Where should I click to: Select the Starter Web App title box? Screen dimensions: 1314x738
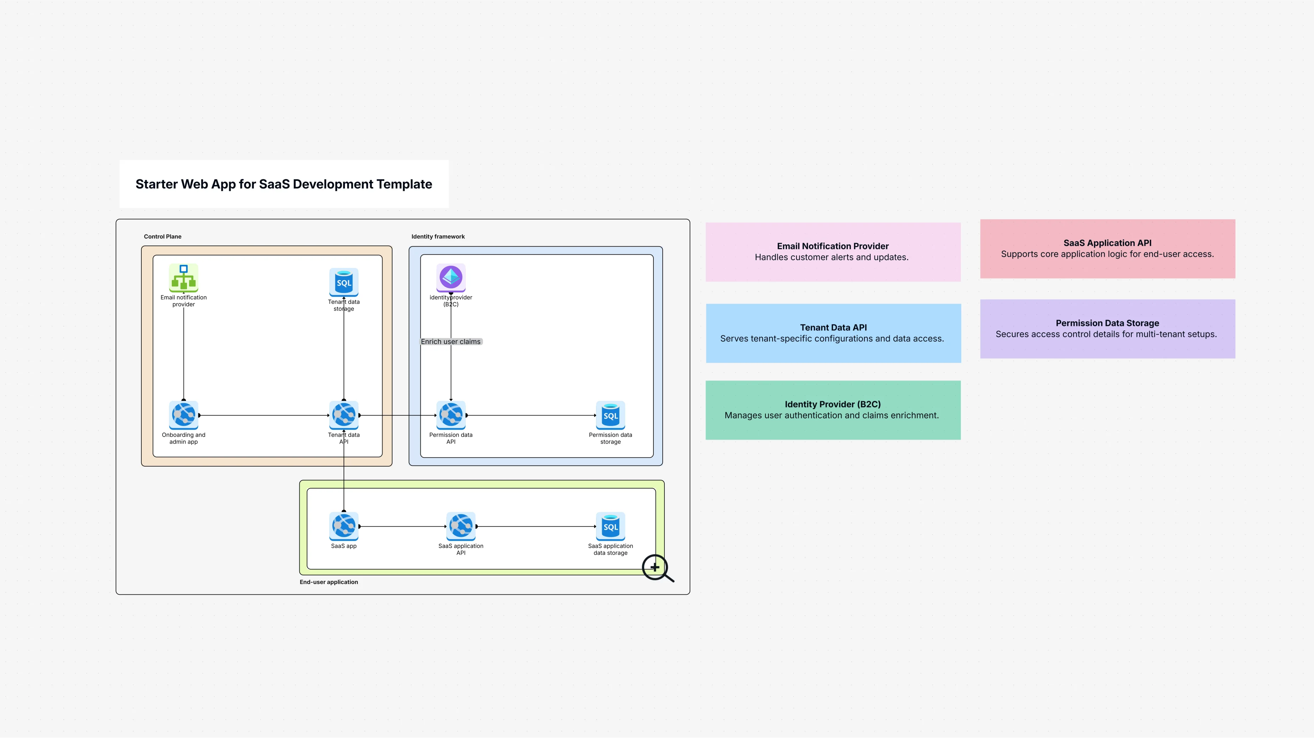tap(284, 184)
